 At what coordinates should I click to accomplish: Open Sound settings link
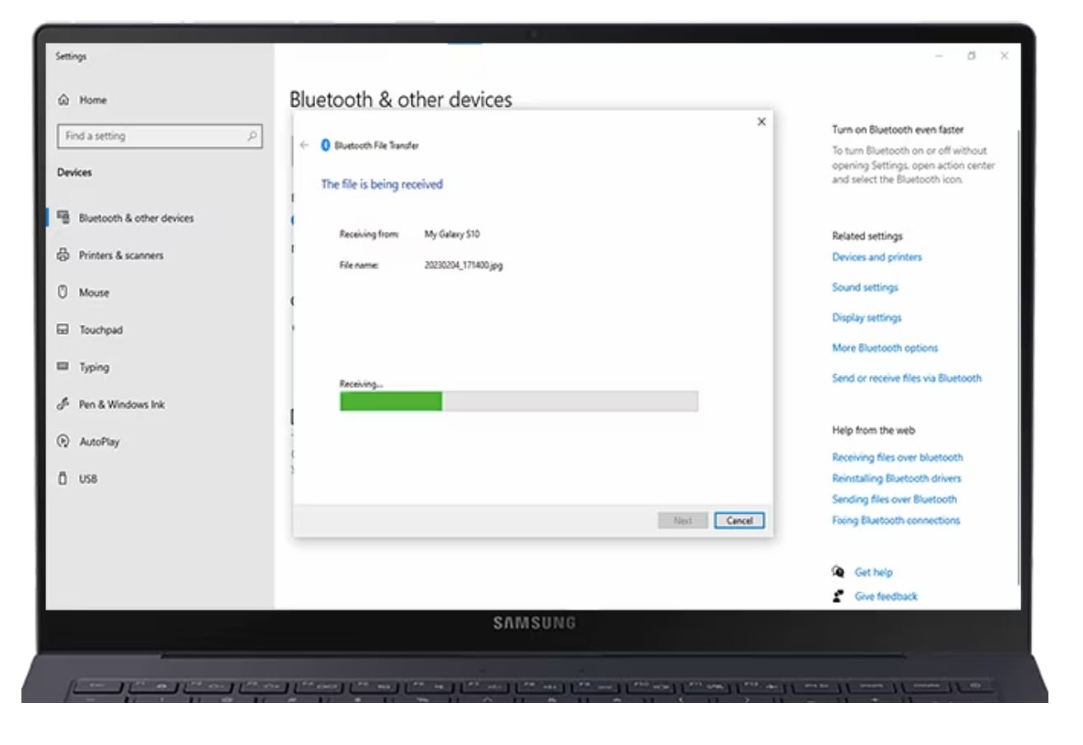pos(865,288)
